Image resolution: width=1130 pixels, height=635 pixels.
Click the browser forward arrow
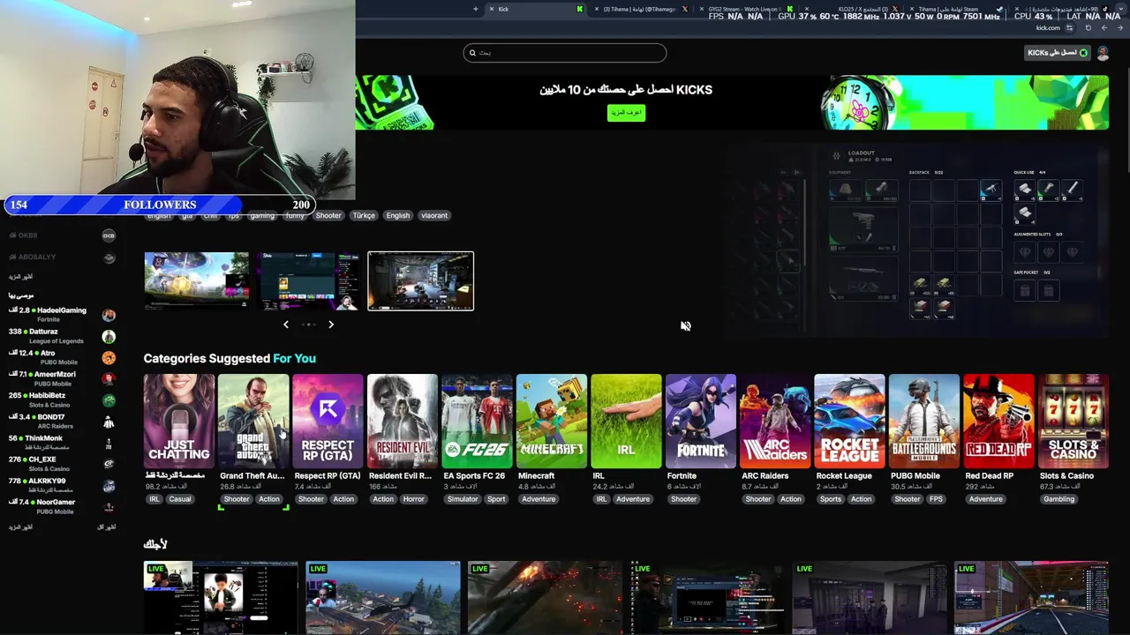[x=1104, y=27]
